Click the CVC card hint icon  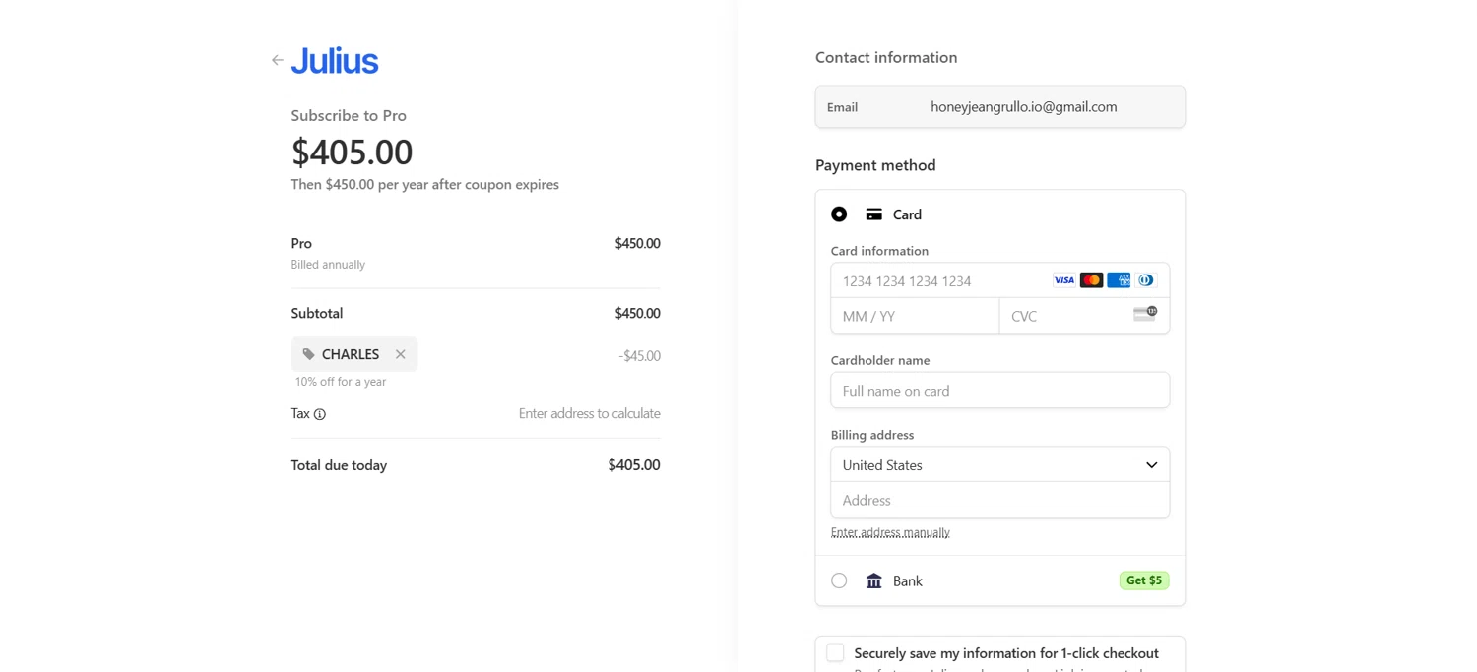(1145, 314)
